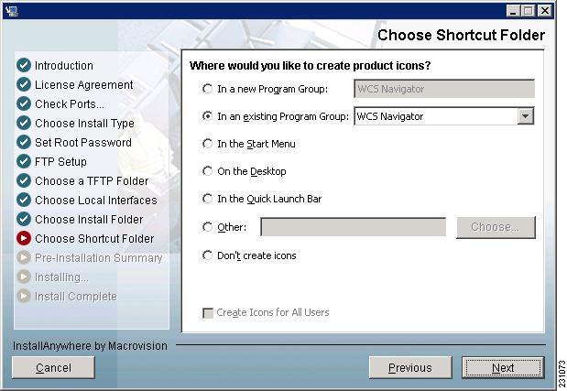Screen dimensions: 567x391
Task: Click the WCS Navigator combo box field
Action: tap(435, 116)
